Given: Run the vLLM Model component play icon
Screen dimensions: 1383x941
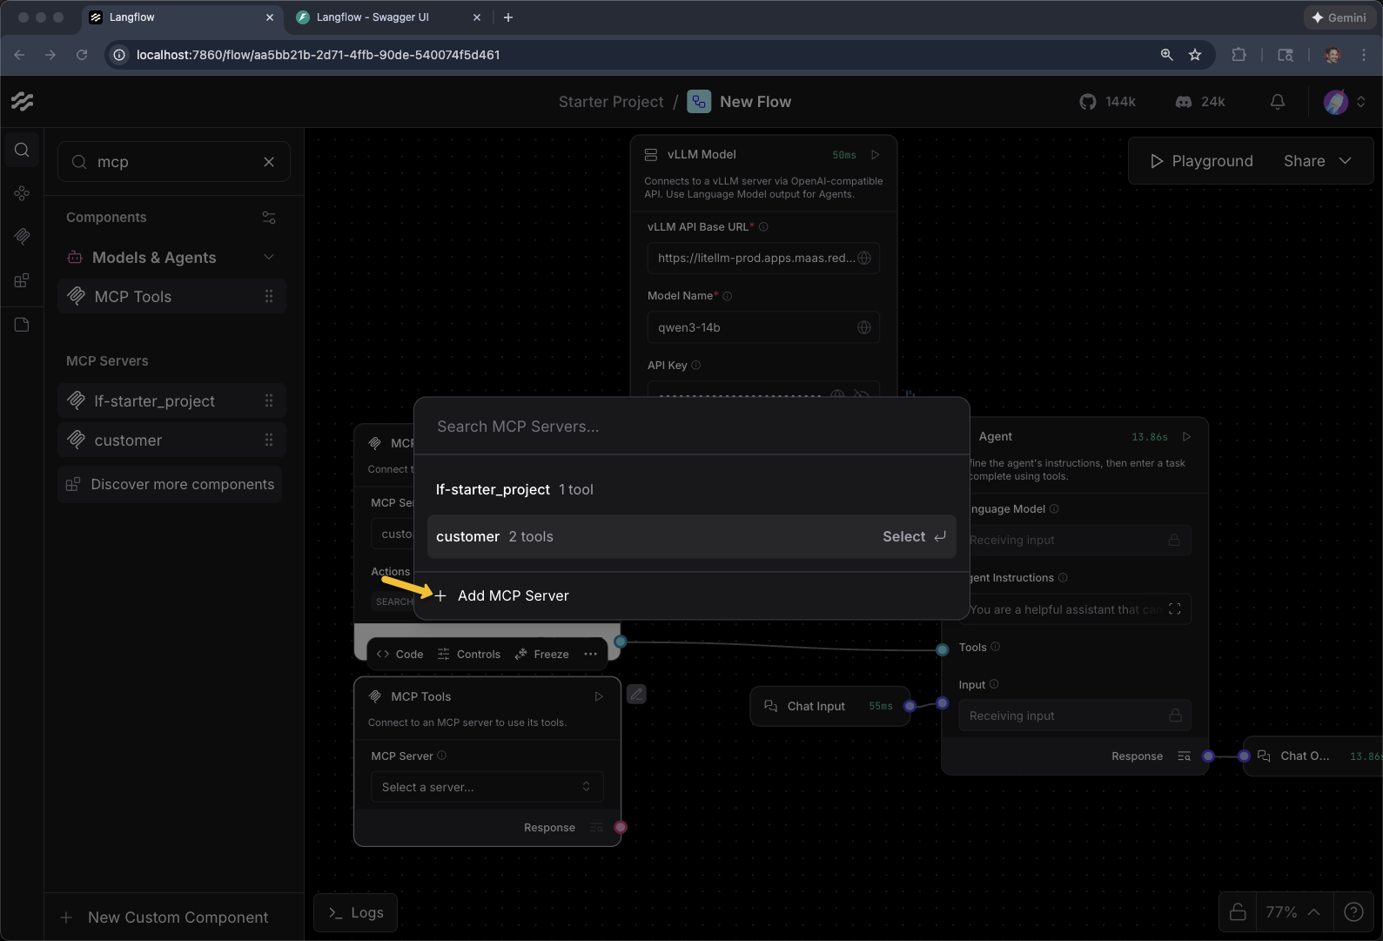Looking at the screenshot, I should click(876, 155).
